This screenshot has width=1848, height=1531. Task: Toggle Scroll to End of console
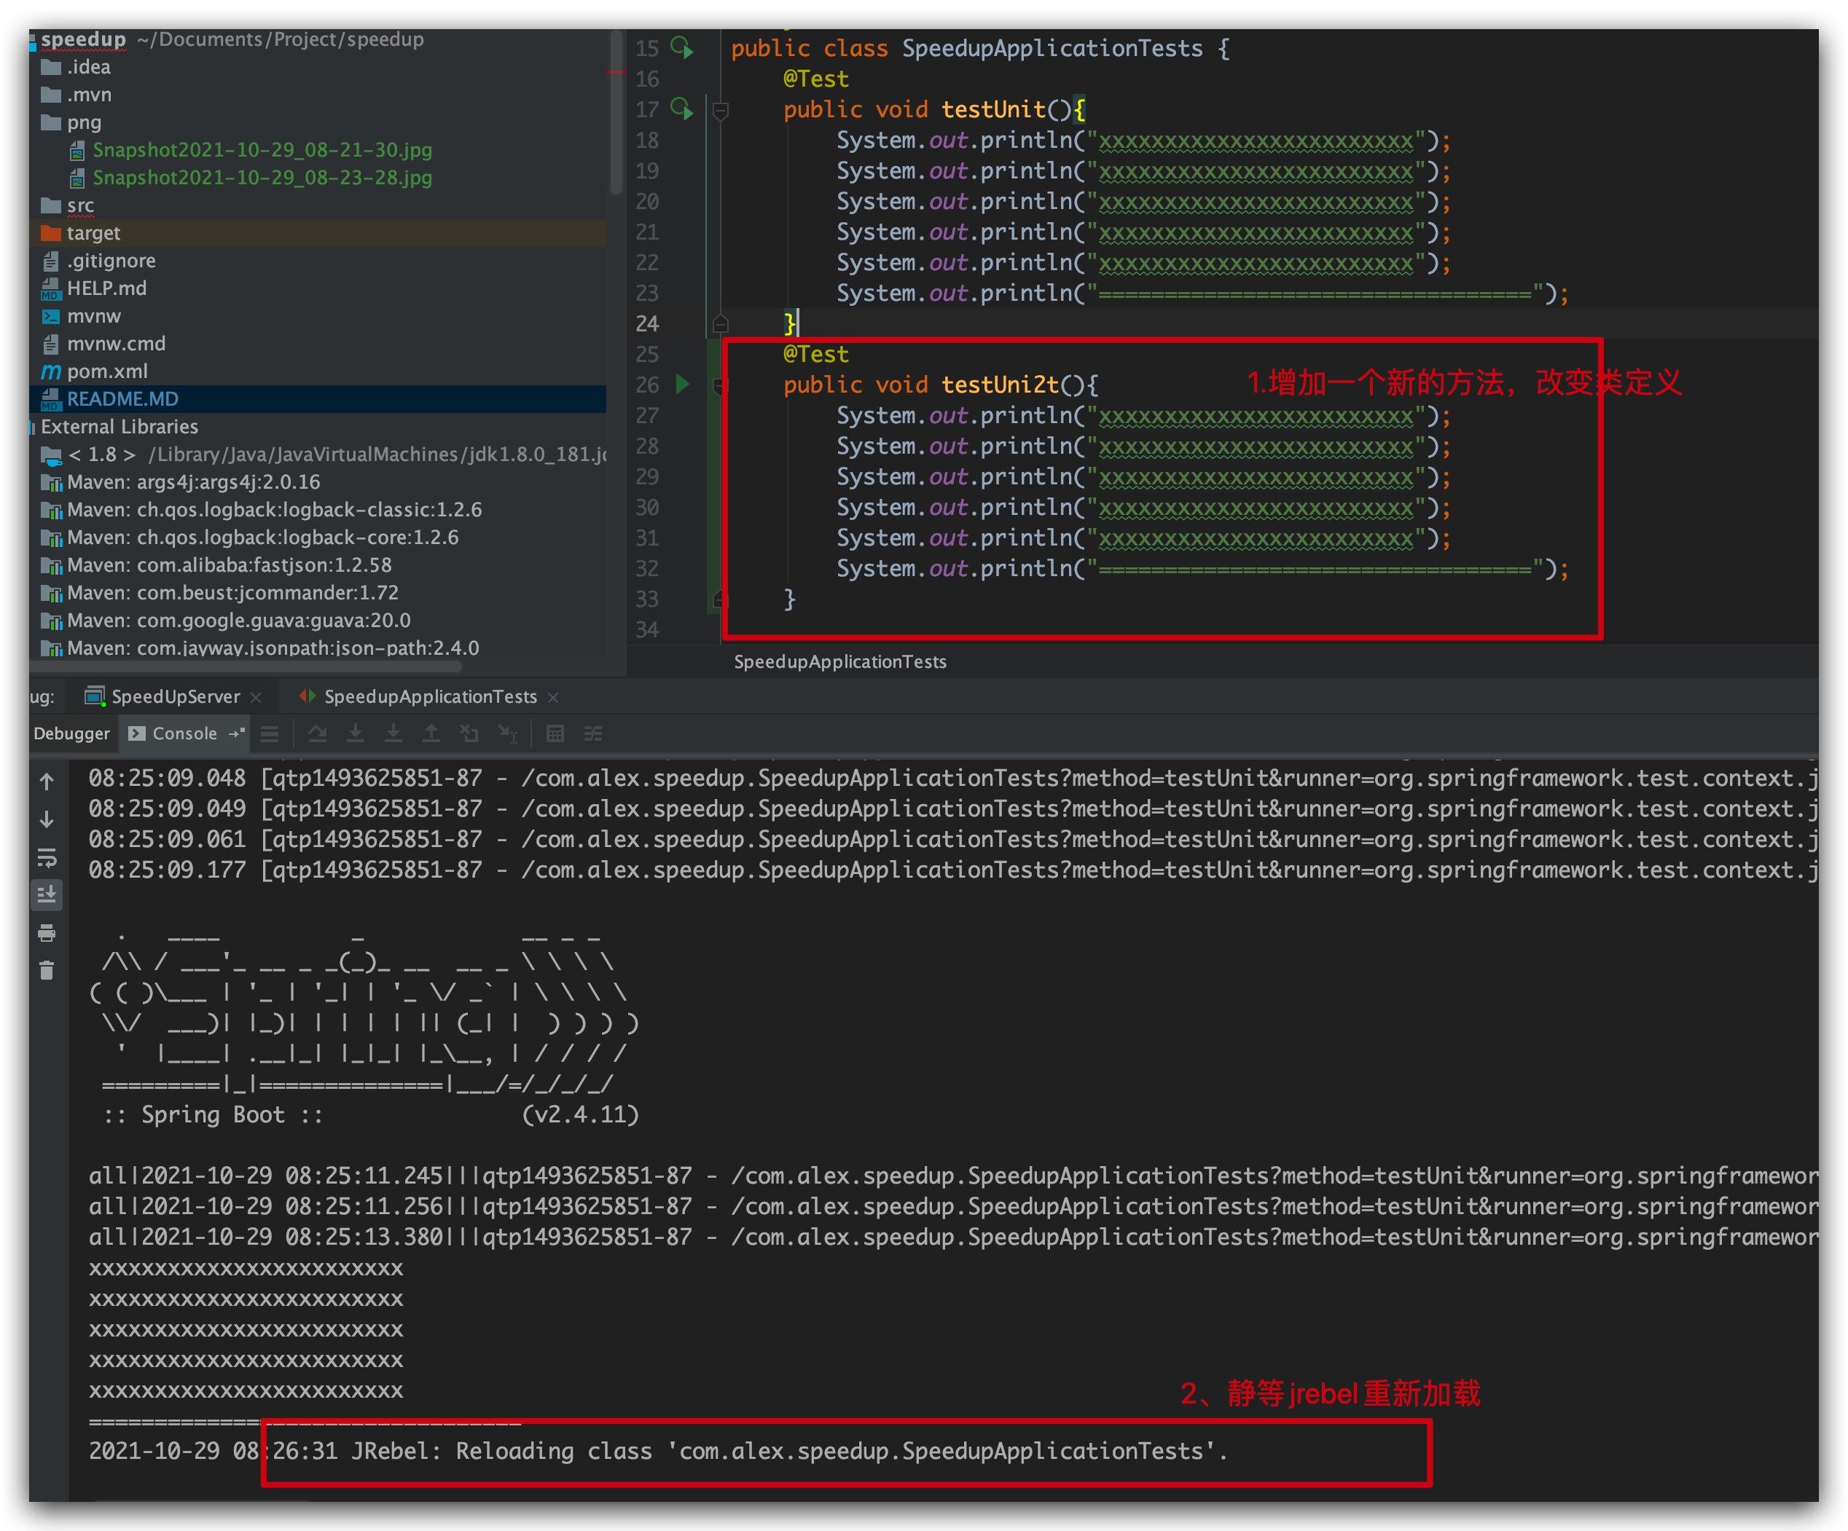pyautogui.click(x=47, y=895)
